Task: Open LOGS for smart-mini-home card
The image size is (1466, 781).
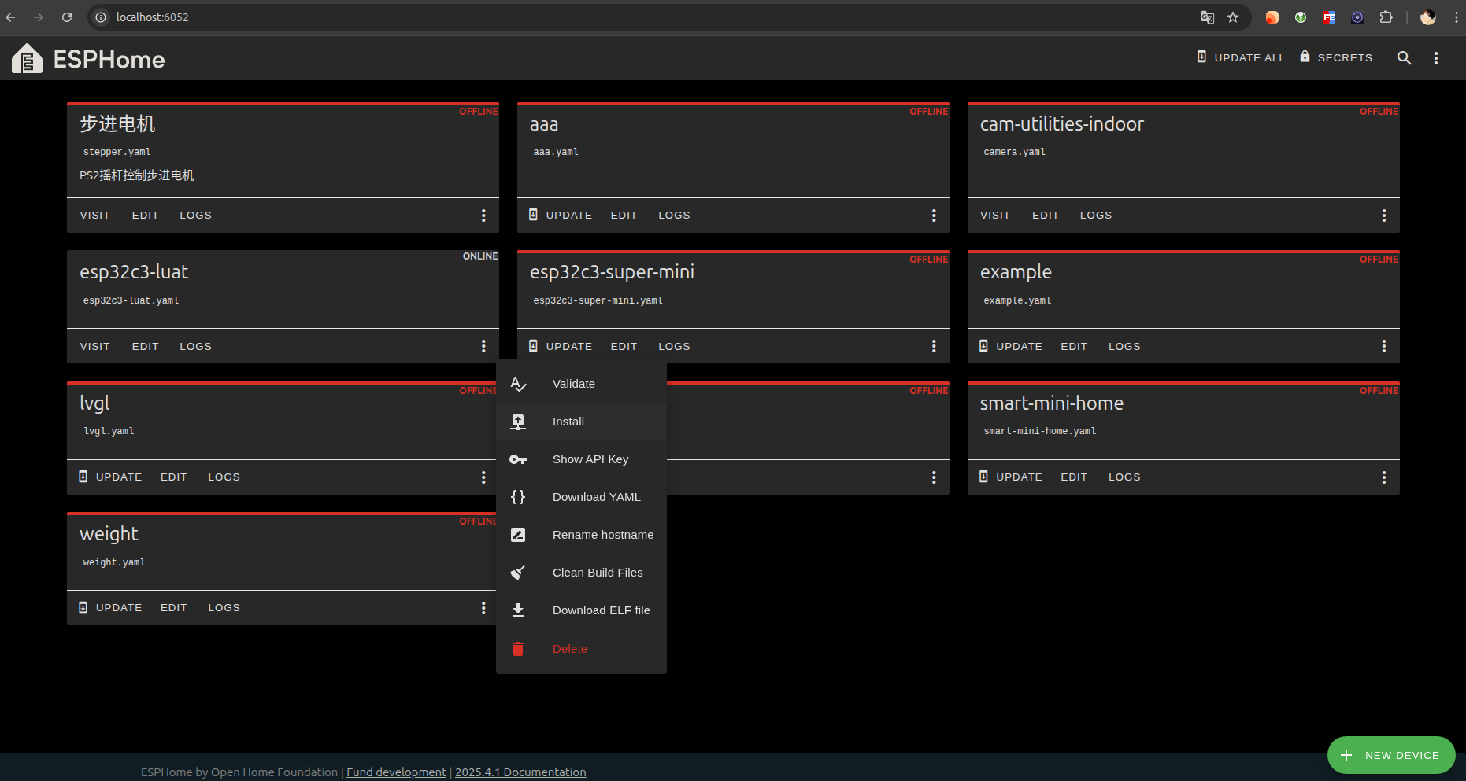Action: pyautogui.click(x=1124, y=477)
